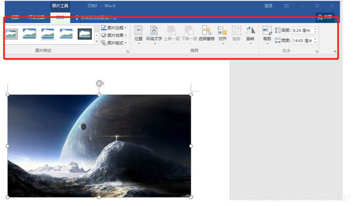This screenshot has width=354, height=206.
Task: Click the rotation handle above the picture
Action: pyautogui.click(x=100, y=84)
